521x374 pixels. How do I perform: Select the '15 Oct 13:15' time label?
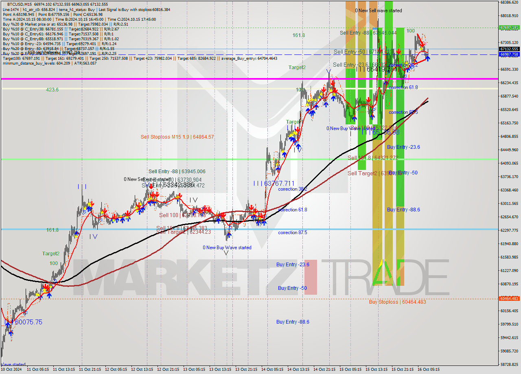point(377,370)
